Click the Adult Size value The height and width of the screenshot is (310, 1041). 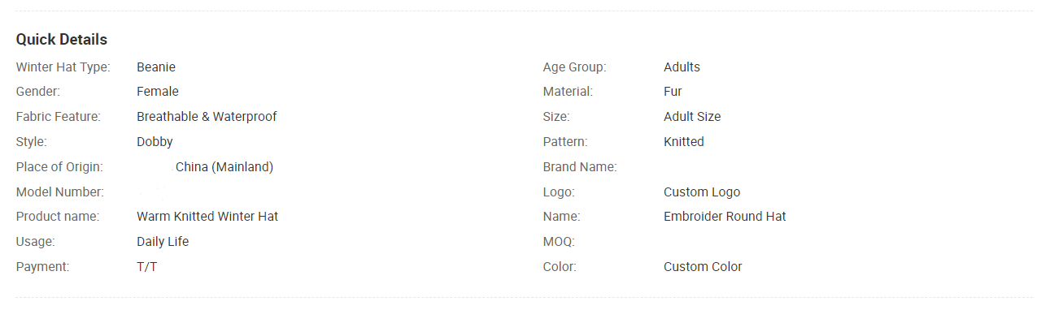tap(692, 117)
